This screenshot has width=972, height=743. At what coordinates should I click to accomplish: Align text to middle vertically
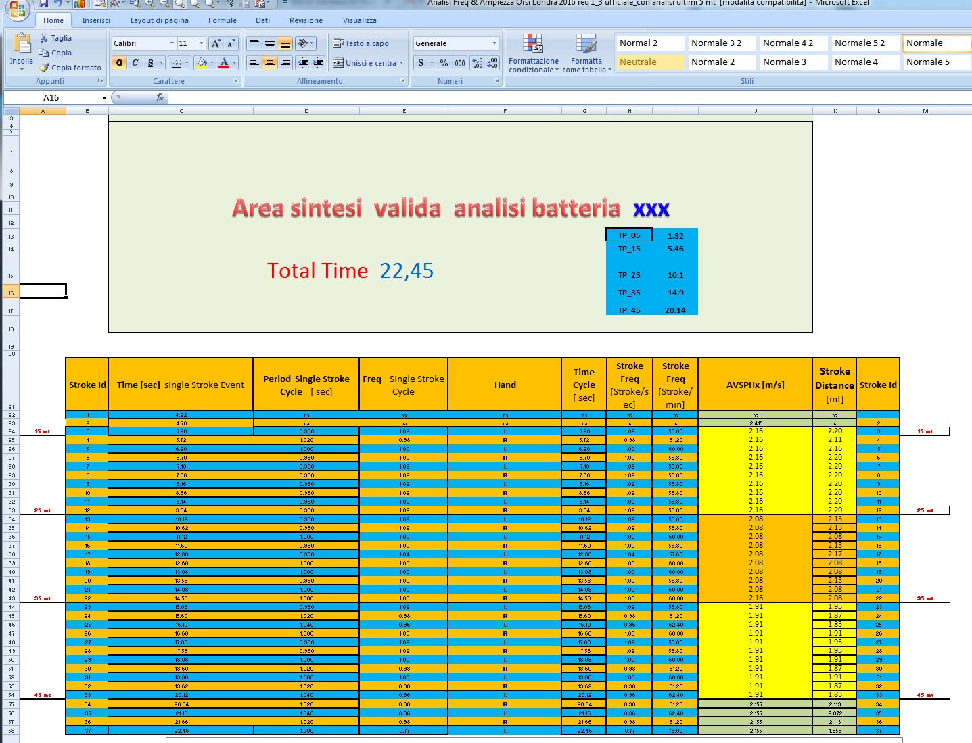tap(270, 43)
